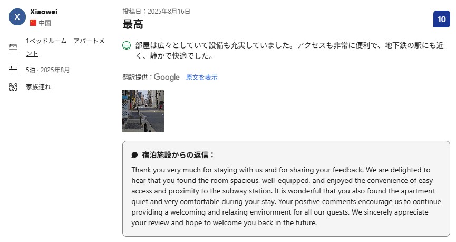Click the stay length text 5泊 · 2025年8月
The height and width of the screenshot is (242, 456).
[x=48, y=70]
